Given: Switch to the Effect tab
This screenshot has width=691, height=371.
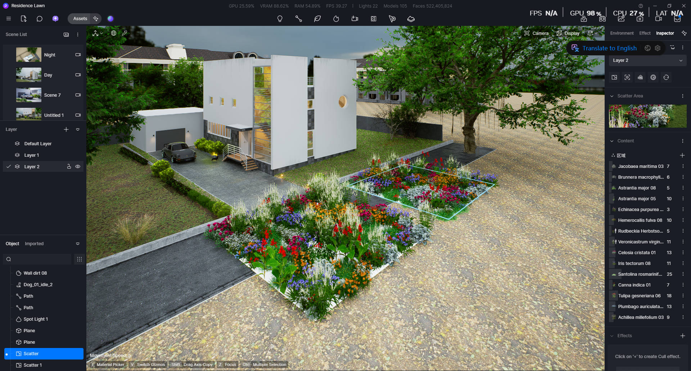Looking at the screenshot, I should [x=645, y=33].
